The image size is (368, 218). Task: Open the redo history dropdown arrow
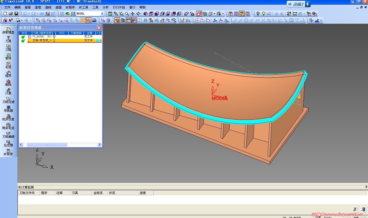point(37,14)
